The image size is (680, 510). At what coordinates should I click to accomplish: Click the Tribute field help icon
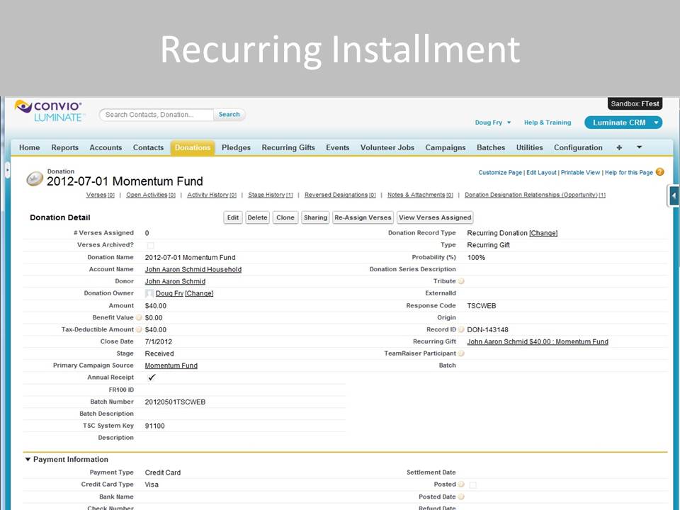461,282
